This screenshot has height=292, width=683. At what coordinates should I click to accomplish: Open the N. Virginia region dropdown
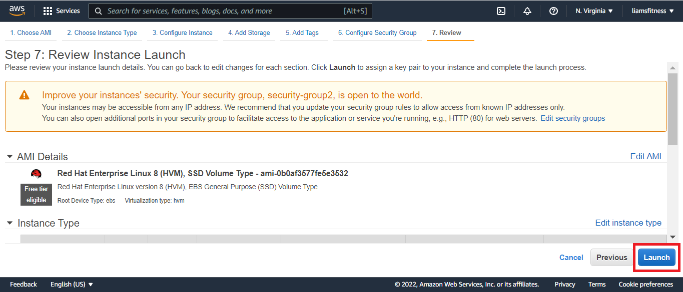(594, 11)
